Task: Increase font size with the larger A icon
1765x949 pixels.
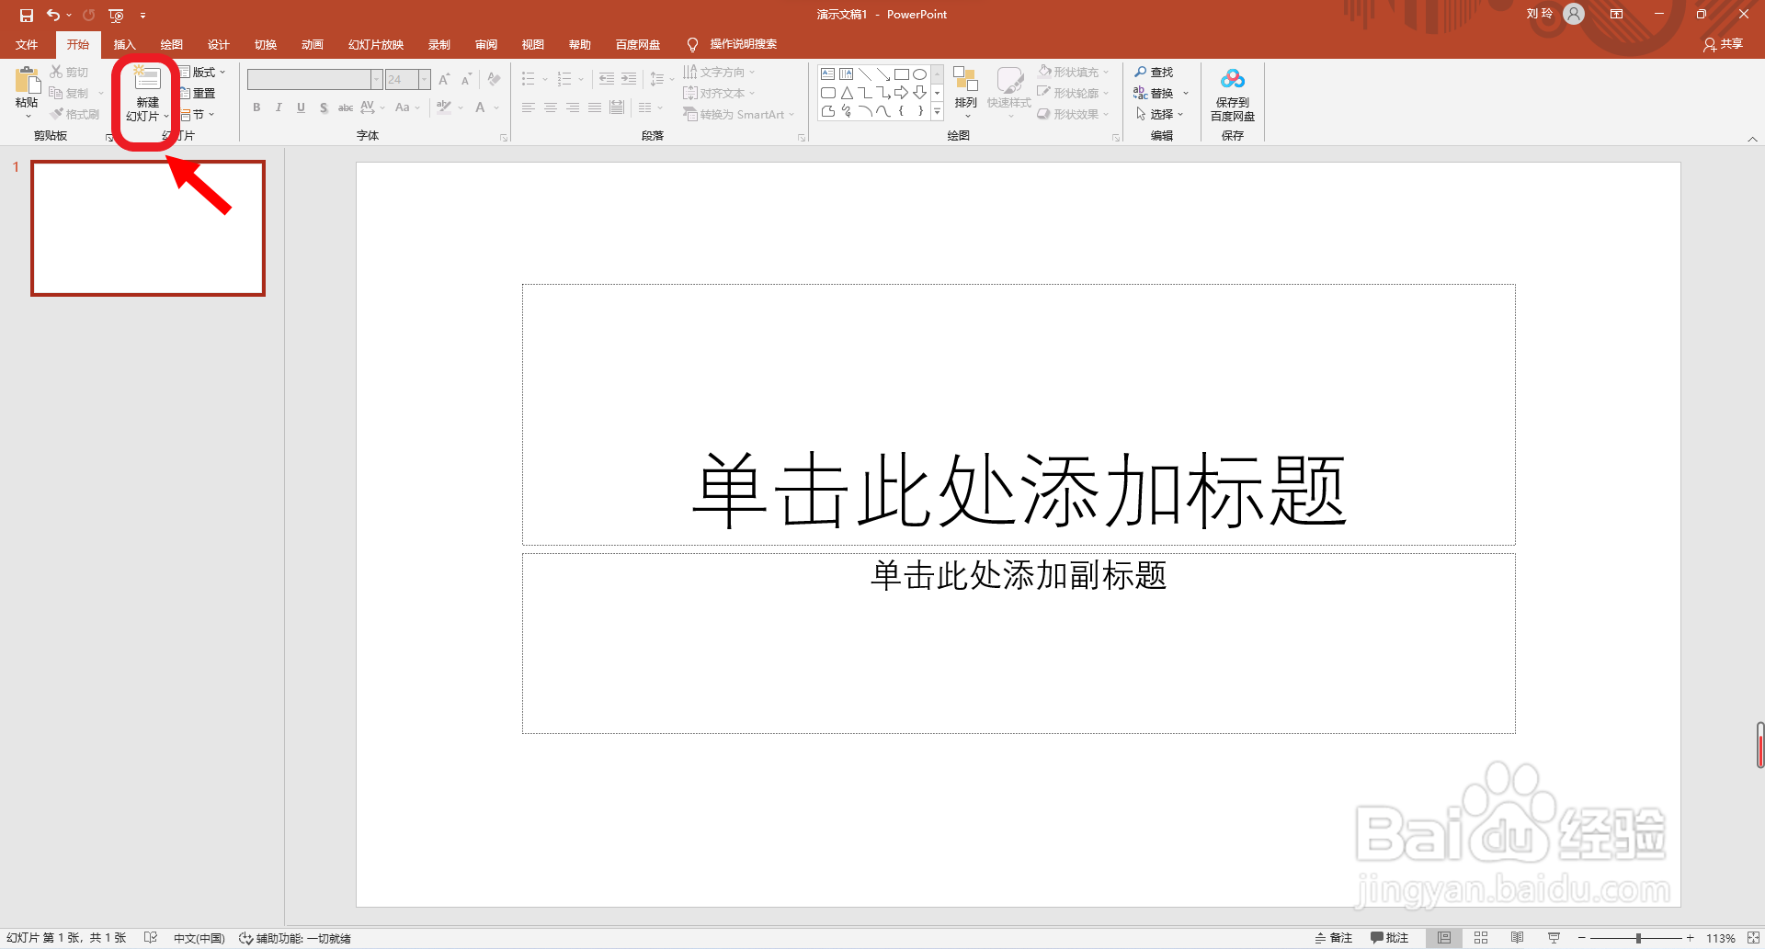Action: tap(444, 80)
